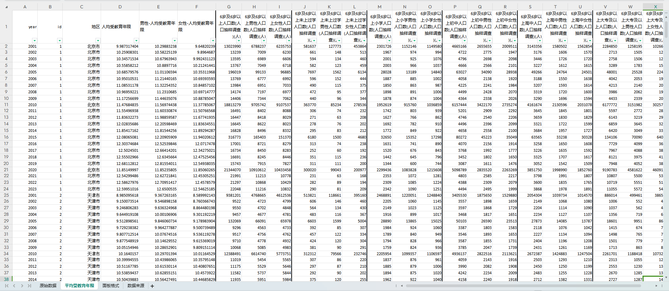Select 北京市 cell in row 2
Viewport: 669px width, 291px height.
82,46
